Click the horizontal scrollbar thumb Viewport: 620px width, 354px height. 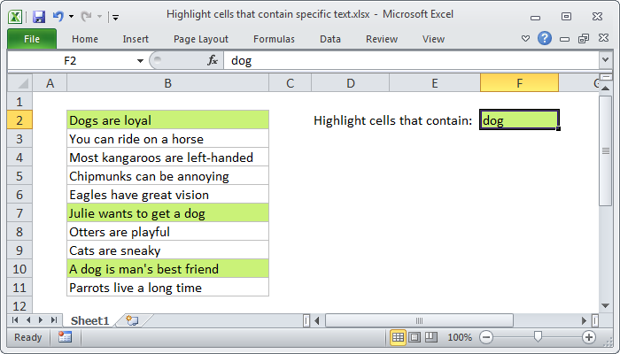coord(419,320)
